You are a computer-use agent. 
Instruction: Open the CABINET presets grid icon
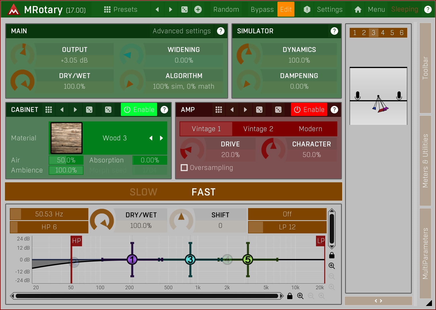(49, 110)
